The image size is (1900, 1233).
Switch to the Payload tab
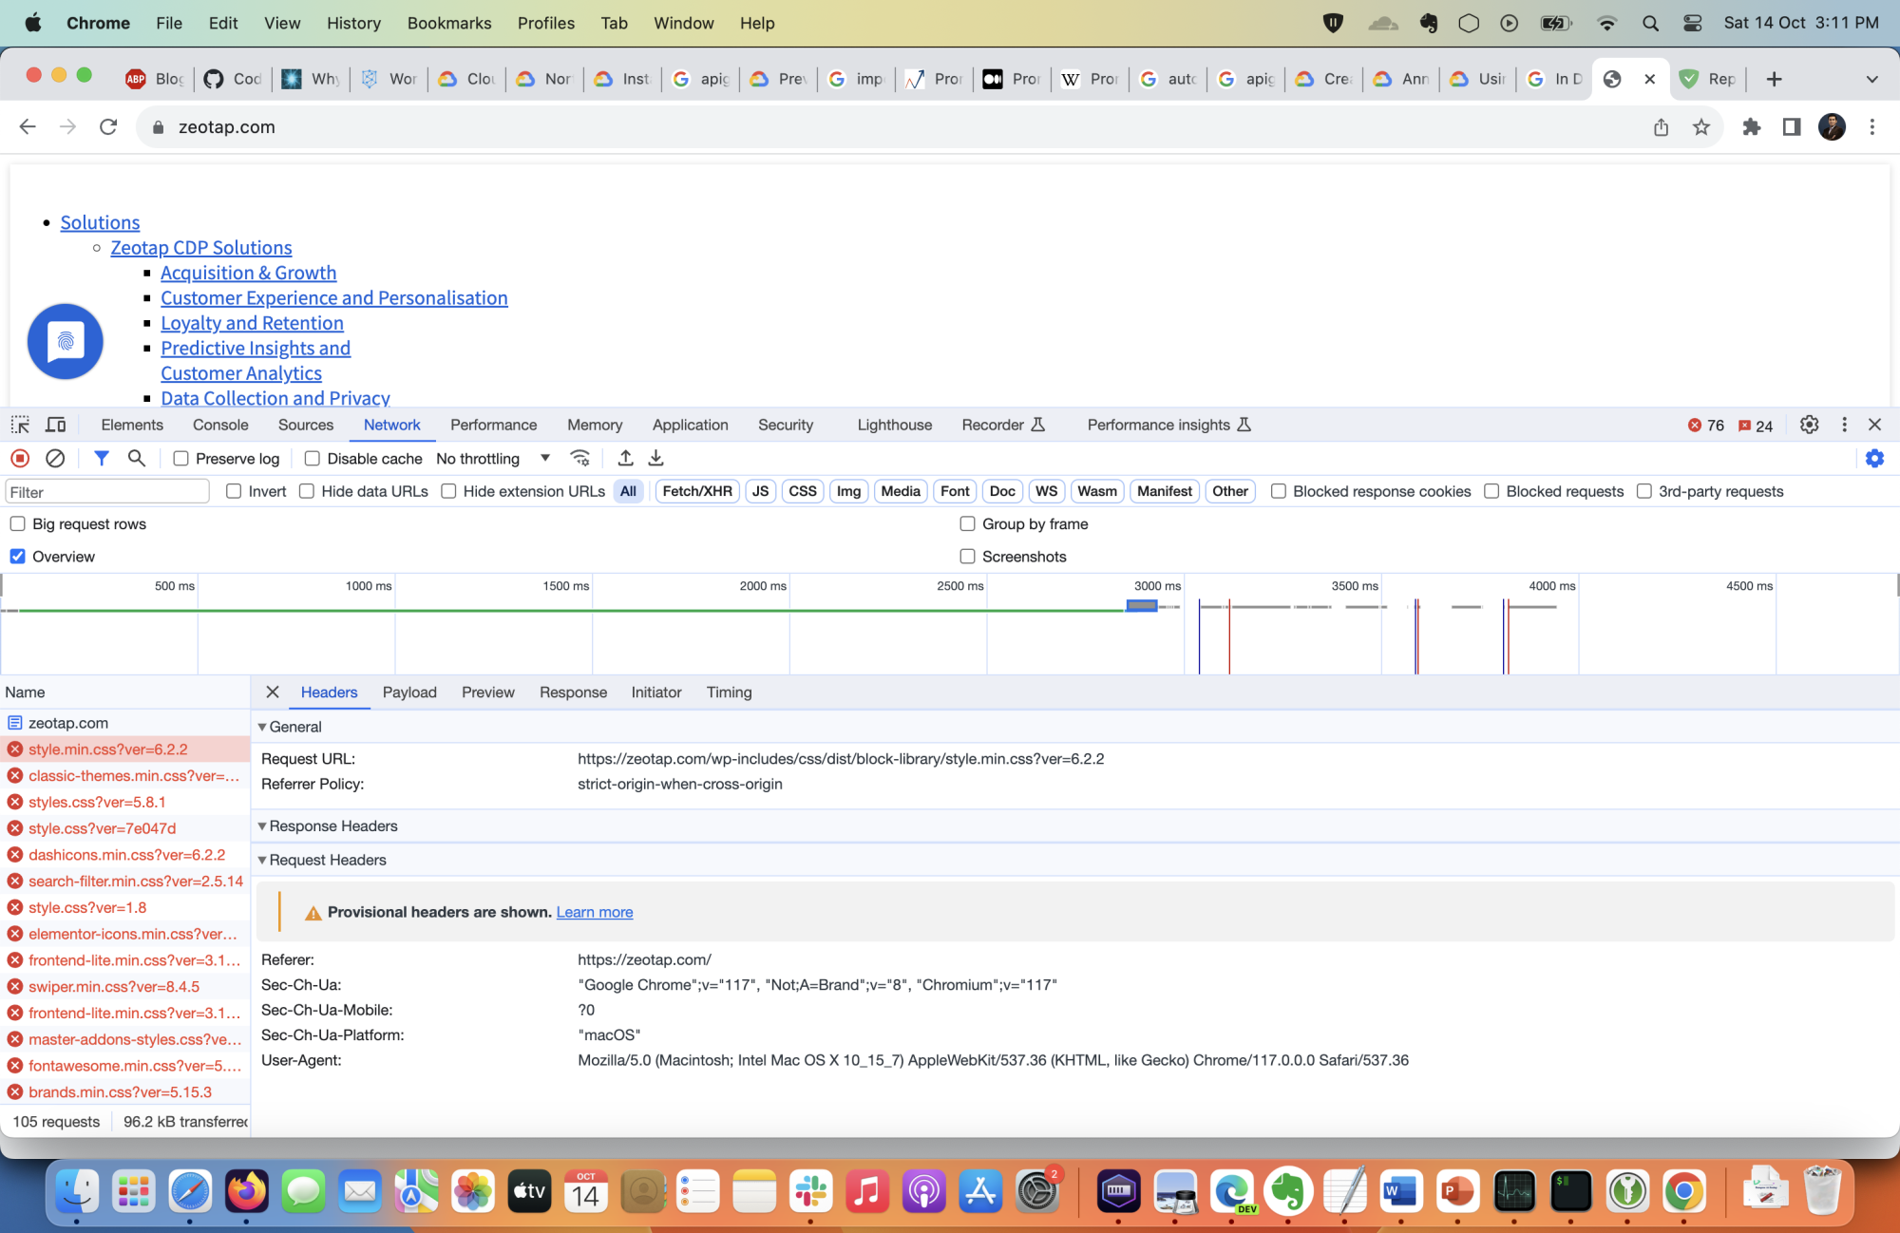pyautogui.click(x=408, y=692)
